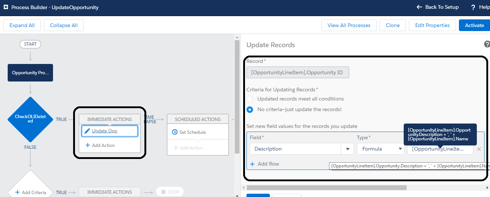Click Set Schedule text
Screen dimensions: 490x197
pyautogui.click(x=192, y=132)
